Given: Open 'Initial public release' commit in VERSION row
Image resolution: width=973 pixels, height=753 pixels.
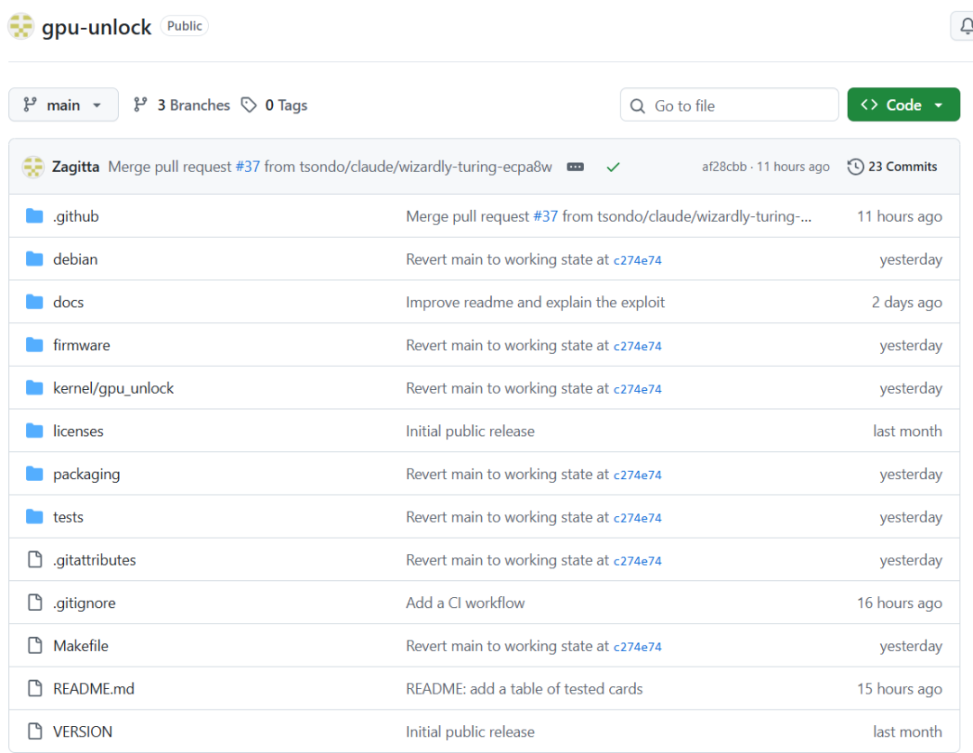Looking at the screenshot, I should (x=470, y=732).
